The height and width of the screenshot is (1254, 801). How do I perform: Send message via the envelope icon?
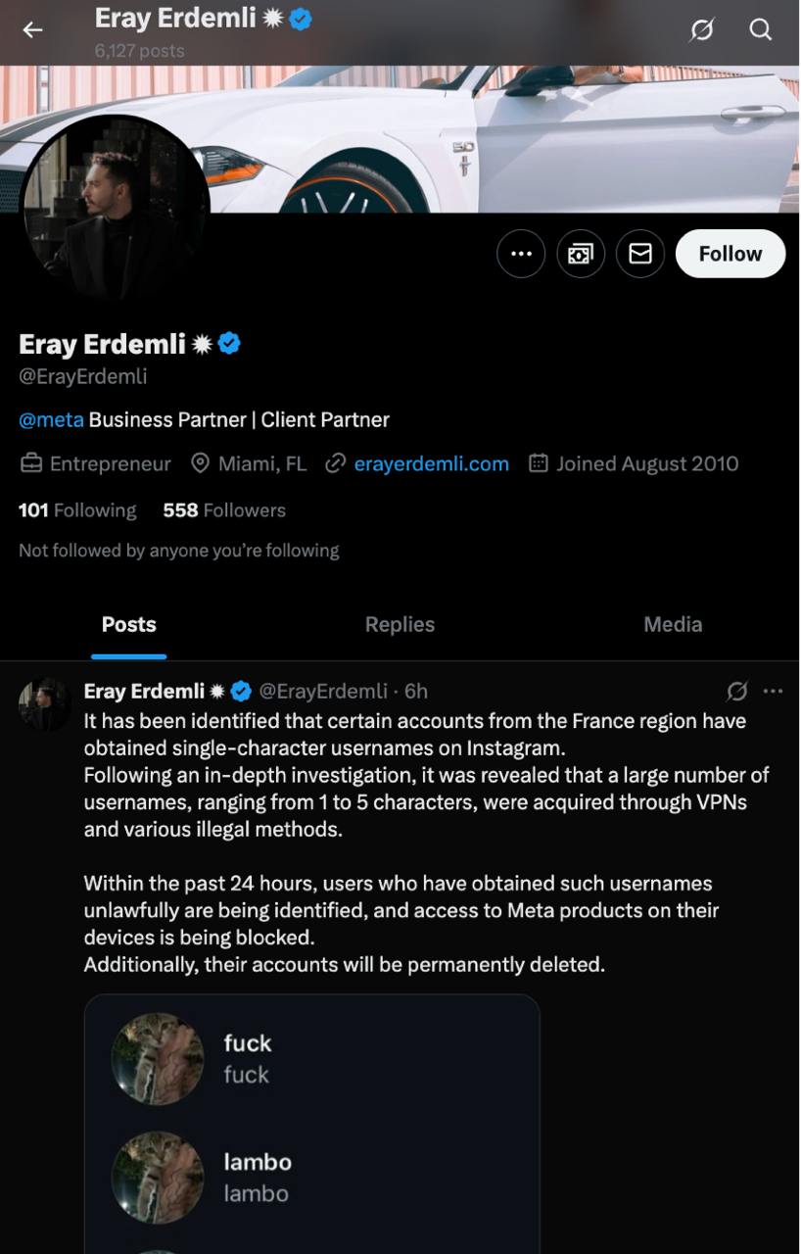point(640,254)
